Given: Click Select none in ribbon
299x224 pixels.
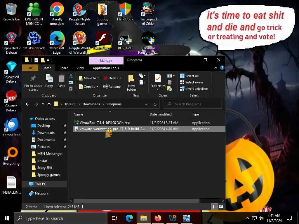Looking at the screenshot, I should tap(192, 82).
